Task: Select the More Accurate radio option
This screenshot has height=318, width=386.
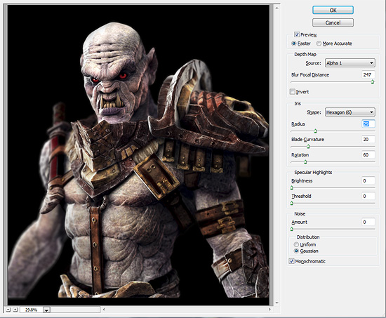Action: (x=319, y=44)
